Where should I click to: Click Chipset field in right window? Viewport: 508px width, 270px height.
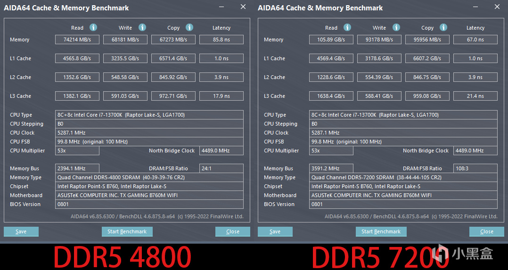point(403,186)
